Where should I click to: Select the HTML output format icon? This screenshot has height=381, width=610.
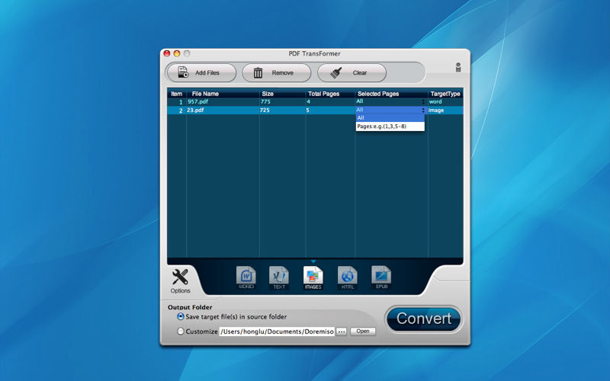coord(348,277)
